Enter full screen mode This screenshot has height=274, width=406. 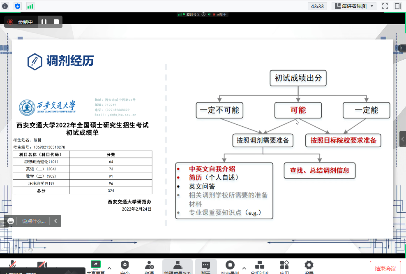385,6
